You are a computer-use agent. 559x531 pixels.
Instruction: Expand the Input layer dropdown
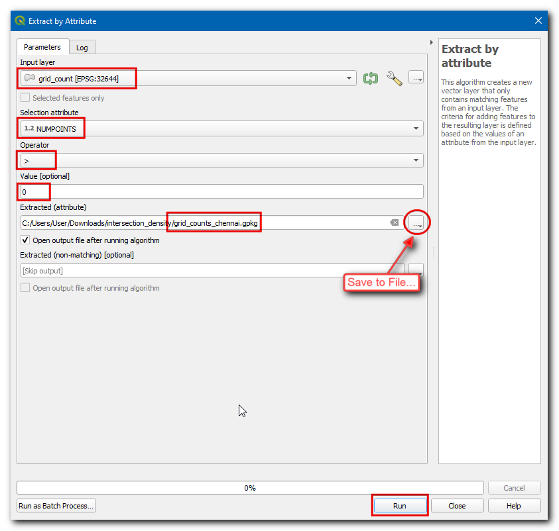click(x=349, y=79)
